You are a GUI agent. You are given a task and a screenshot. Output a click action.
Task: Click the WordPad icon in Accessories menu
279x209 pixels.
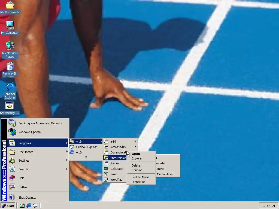pos(106,180)
